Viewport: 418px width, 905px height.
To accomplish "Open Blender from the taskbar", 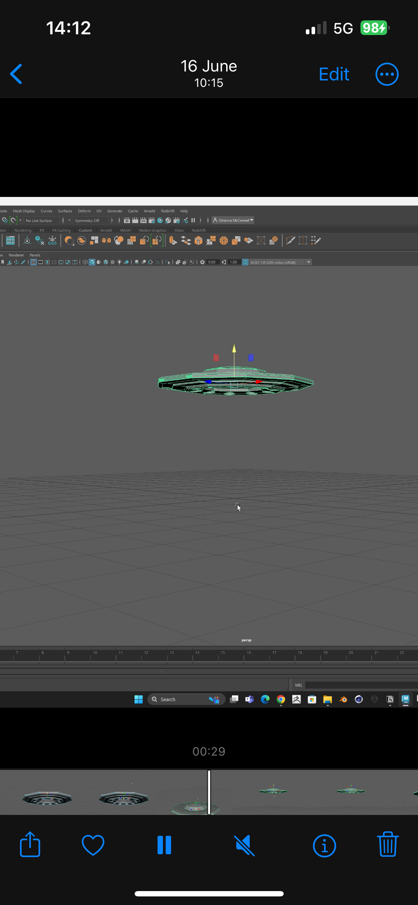I will tap(343, 699).
